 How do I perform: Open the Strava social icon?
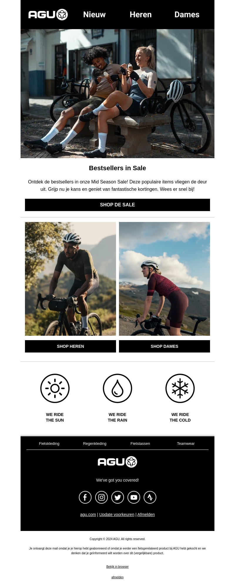pos(150,497)
